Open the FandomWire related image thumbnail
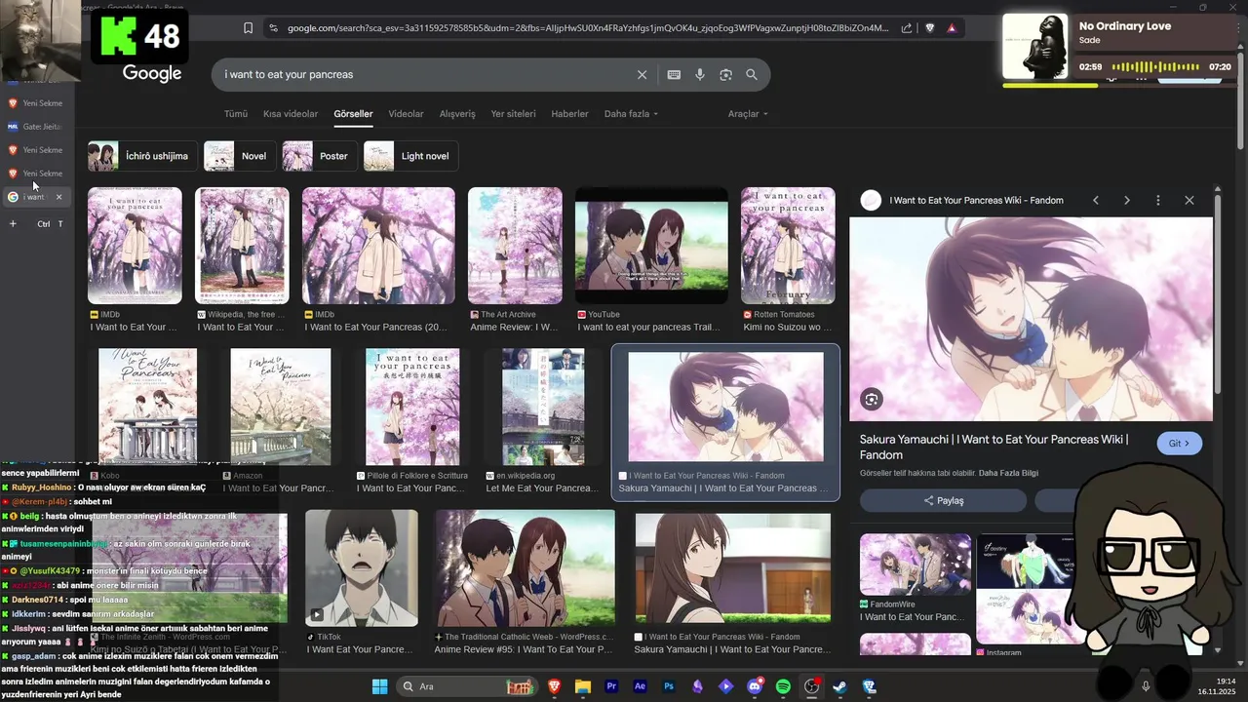 click(x=915, y=565)
